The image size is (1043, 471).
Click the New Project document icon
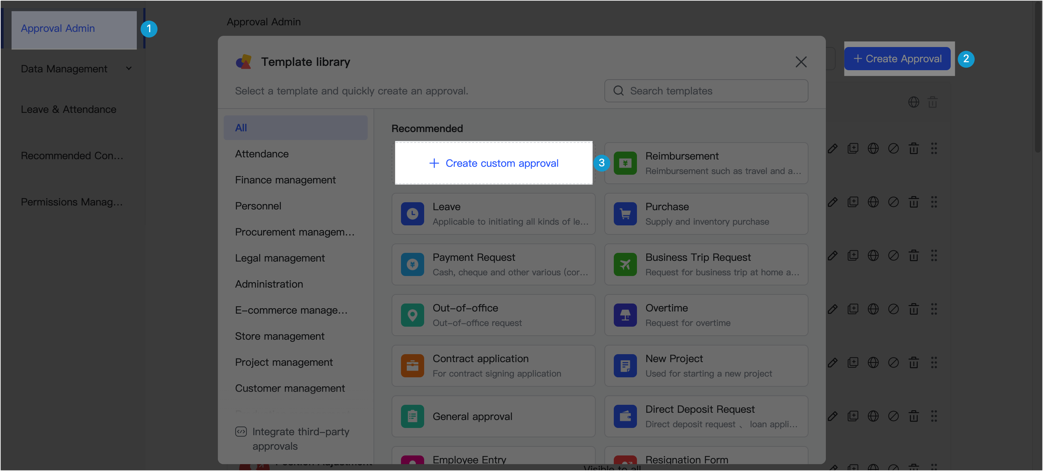pyautogui.click(x=625, y=365)
